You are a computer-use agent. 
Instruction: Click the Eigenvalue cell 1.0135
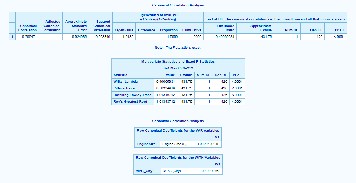[128, 36]
